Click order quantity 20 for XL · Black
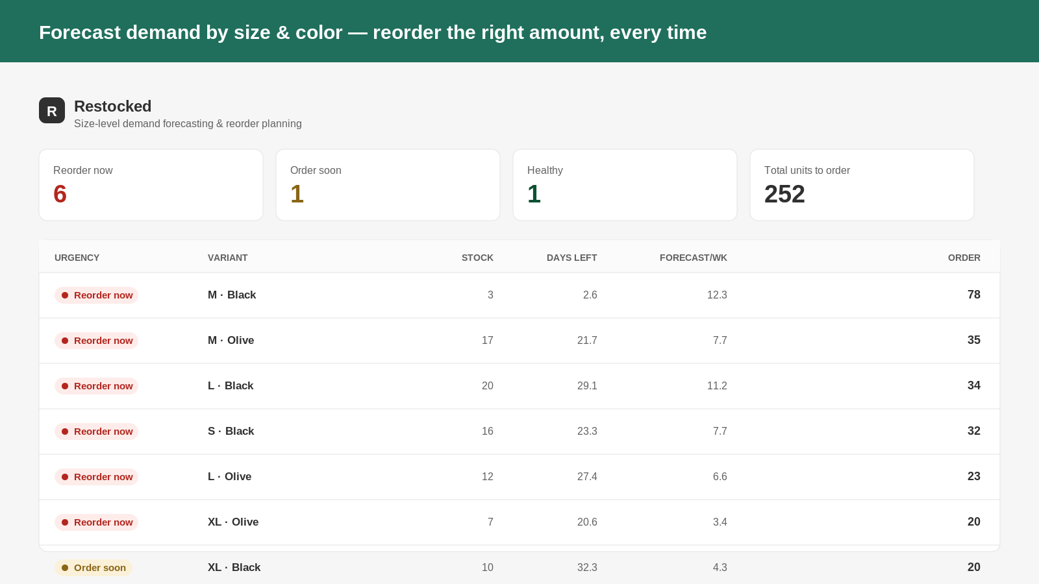 (973, 567)
